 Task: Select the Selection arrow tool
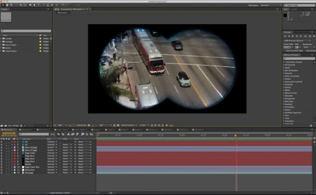click(3, 5)
